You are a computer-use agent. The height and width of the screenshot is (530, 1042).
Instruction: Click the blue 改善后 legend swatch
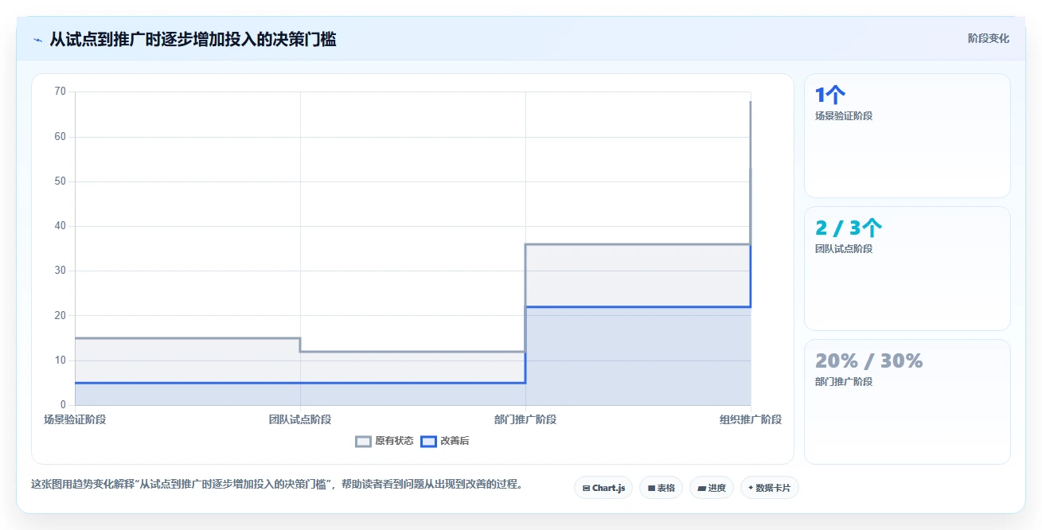tap(428, 441)
